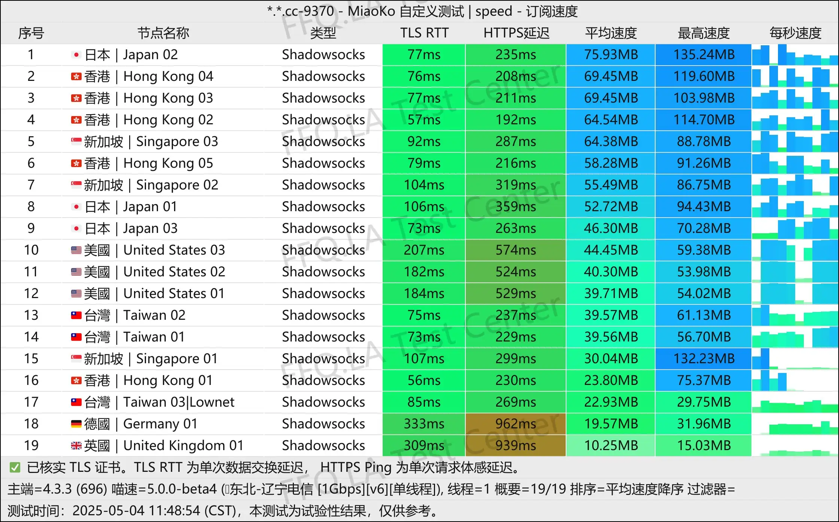The width and height of the screenshot is (839, 522).
Task: Click the 15.03MB max speed cell
Action: tap(703, 446)
